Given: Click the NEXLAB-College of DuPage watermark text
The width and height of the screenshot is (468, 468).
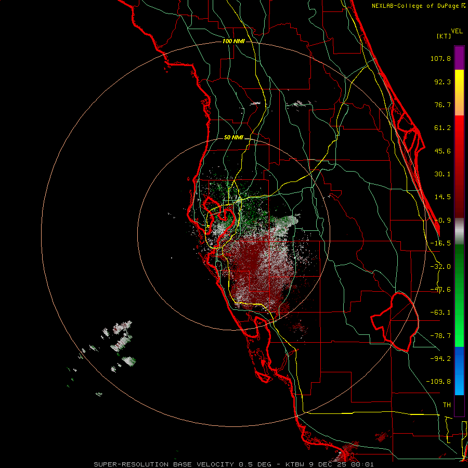Looking at the screenshot, I should pos(418,6).
